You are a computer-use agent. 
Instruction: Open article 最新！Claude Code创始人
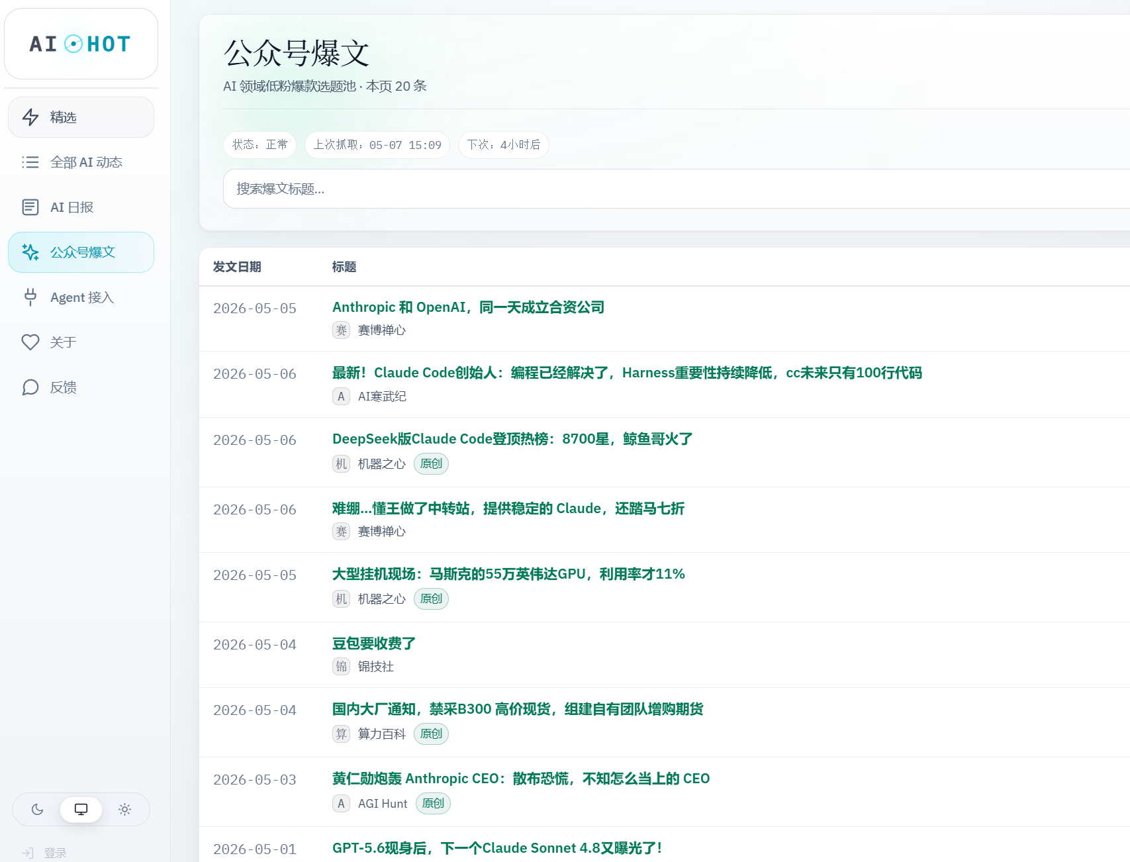pos(627,373)
